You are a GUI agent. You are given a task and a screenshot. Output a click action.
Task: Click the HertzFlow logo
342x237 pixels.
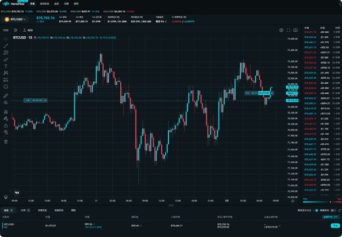[14, 4]
